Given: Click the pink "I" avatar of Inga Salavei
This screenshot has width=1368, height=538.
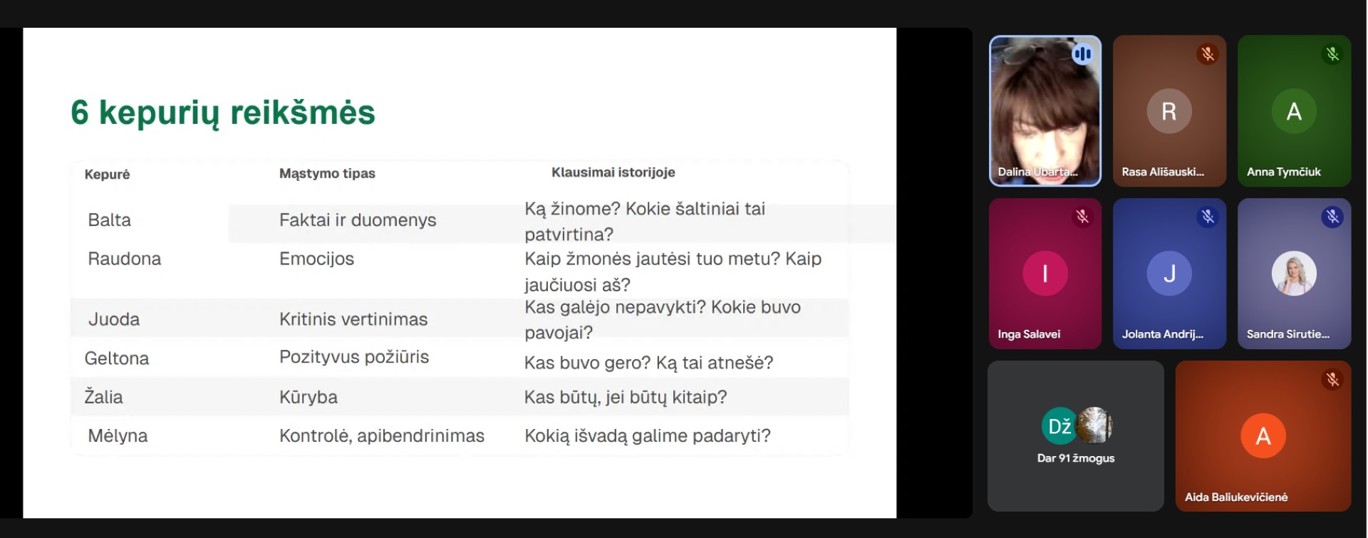Looking at the screenshot, I should [x=1045, y=274].
